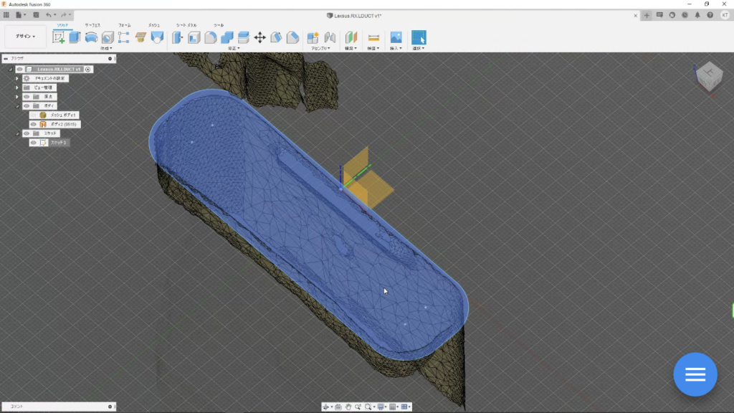
Task: Select the Look At tool in navigation bar
Action: (x=338, y=407)
